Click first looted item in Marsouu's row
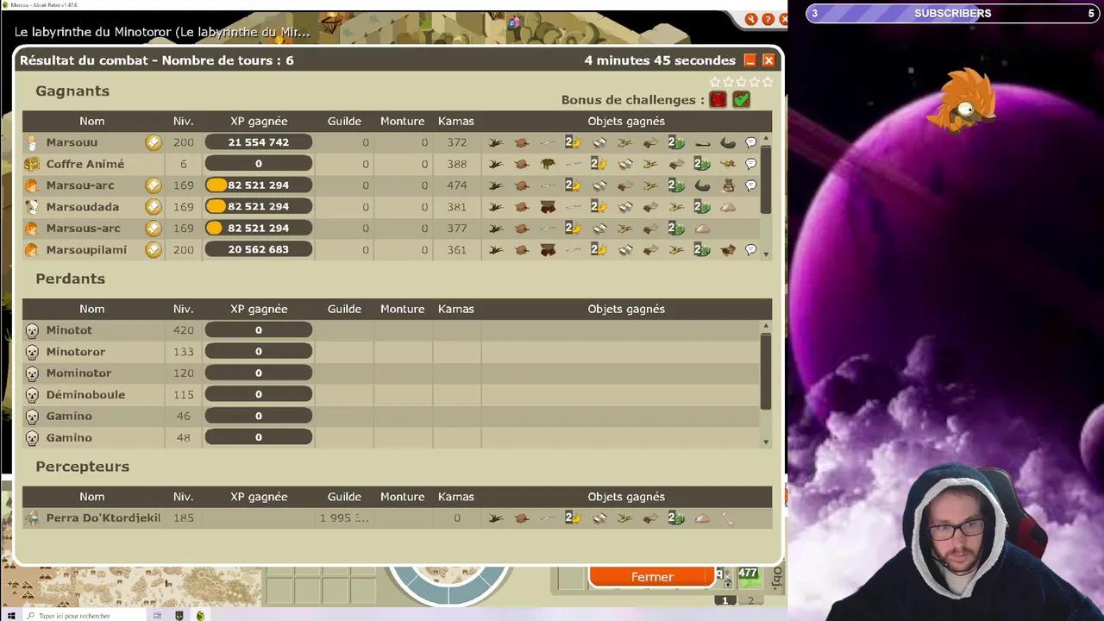Screen dimensions: 1104x621 (x=495, y=142)
